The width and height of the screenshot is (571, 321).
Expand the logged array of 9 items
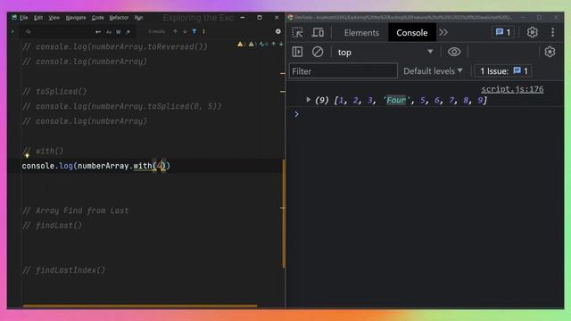click(309, 99)
